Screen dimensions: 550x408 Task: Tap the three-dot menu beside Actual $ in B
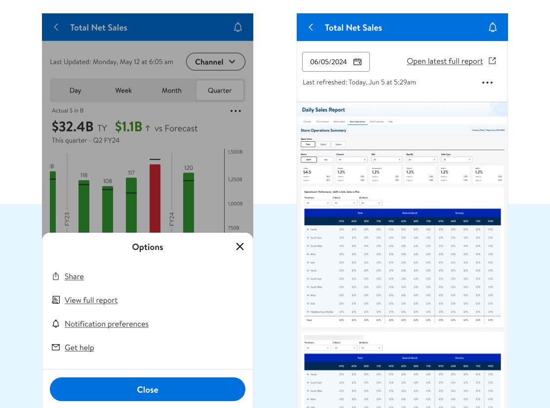coord(236,111)
